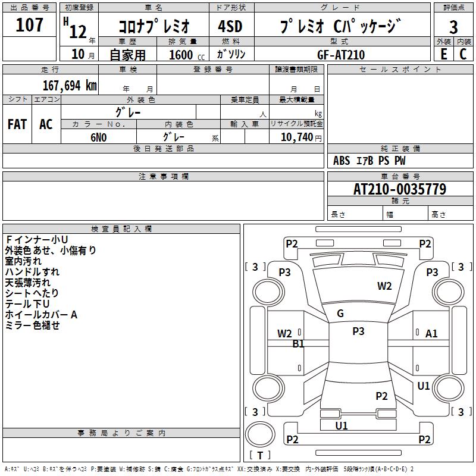This screenshot has height=476, width=476.
Task: Click the W2 mark on the hood
Action: click(x=384, y=286)
